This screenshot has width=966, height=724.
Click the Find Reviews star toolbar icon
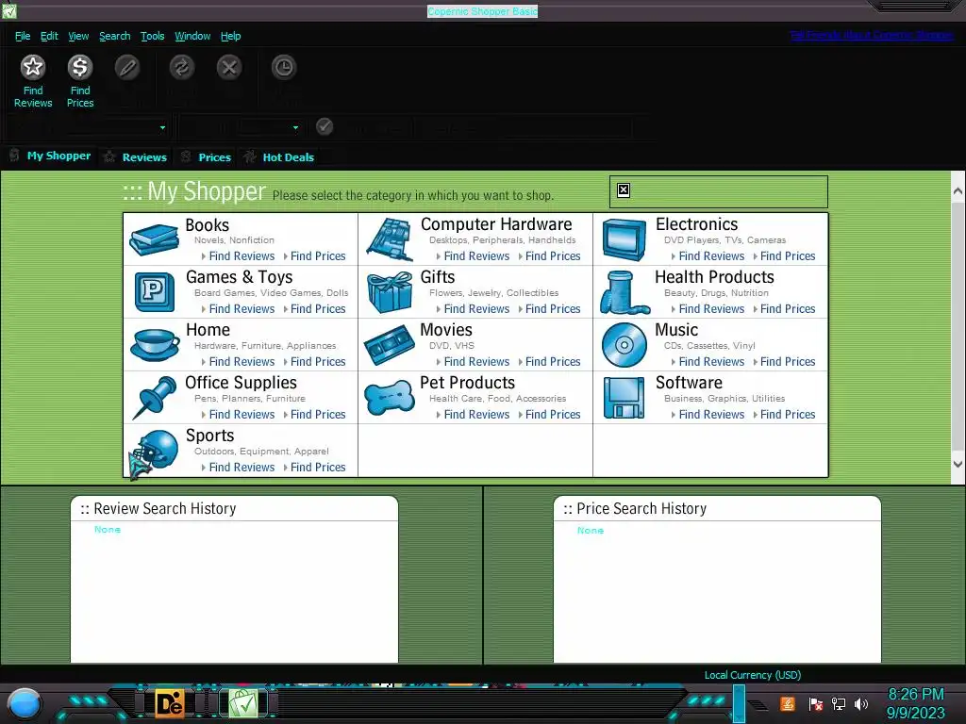pyautogui.click(x=33, y=67)
